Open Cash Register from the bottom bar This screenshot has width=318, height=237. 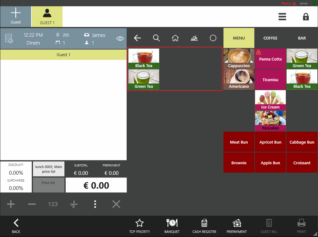pyautogui.click(x=204, y=226)
